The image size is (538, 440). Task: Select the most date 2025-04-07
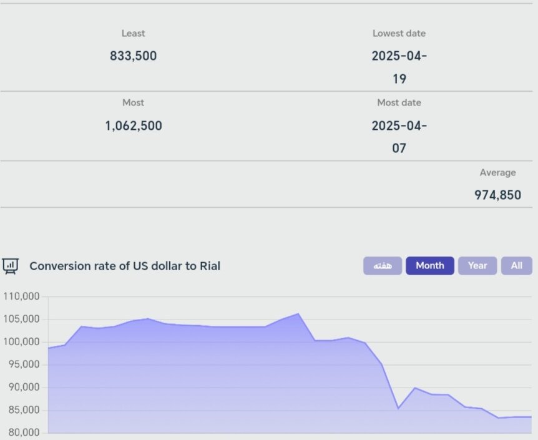coord(399,137)
